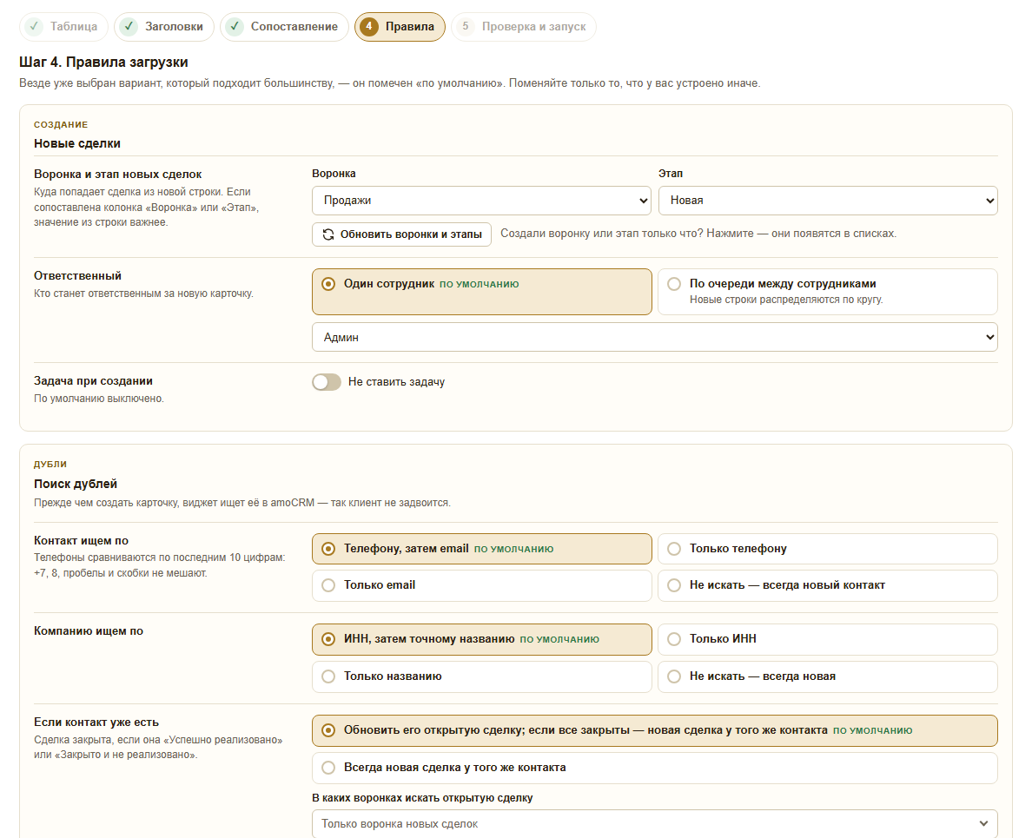Click the «По умолчанию выключено.» hint text

point(99,399)
